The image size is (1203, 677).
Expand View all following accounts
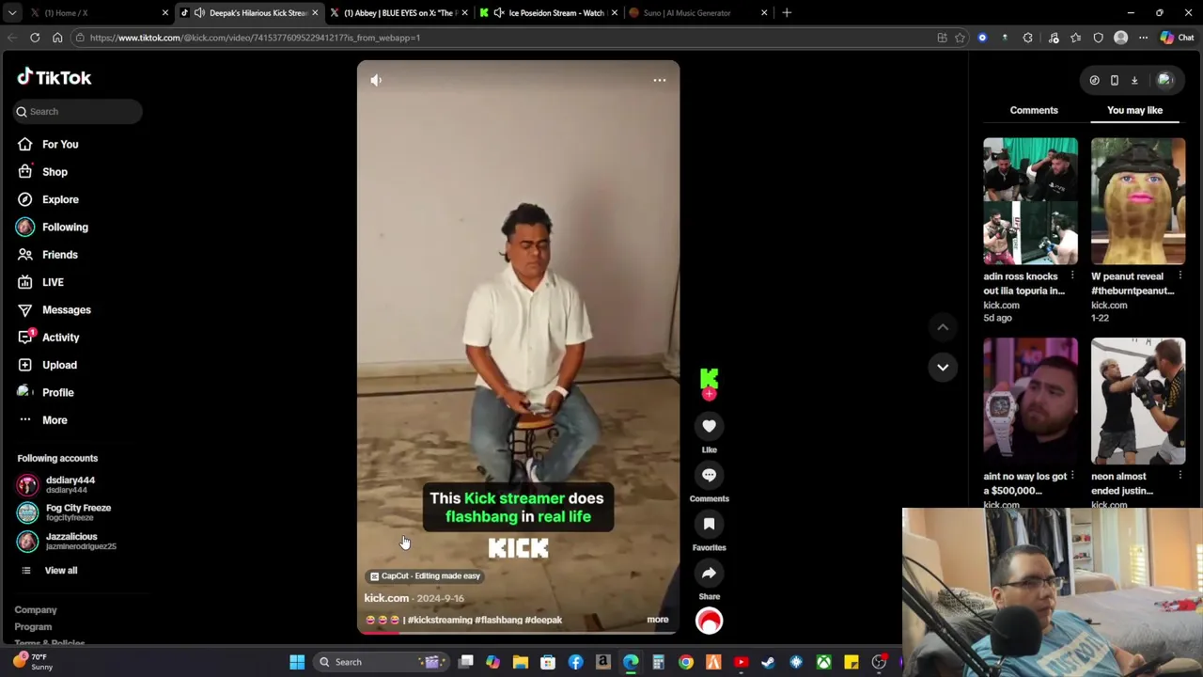coord(61,571)
